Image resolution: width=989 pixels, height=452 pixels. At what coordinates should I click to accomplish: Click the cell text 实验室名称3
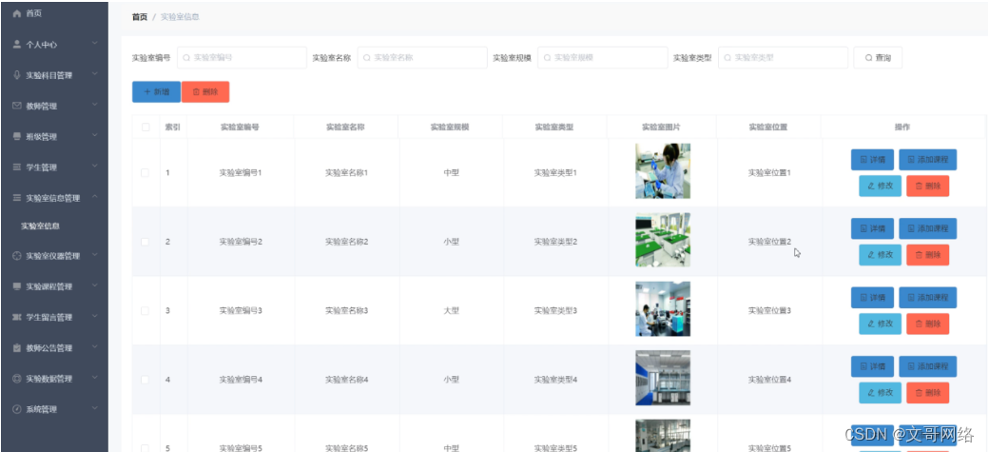tap(346, 310)
